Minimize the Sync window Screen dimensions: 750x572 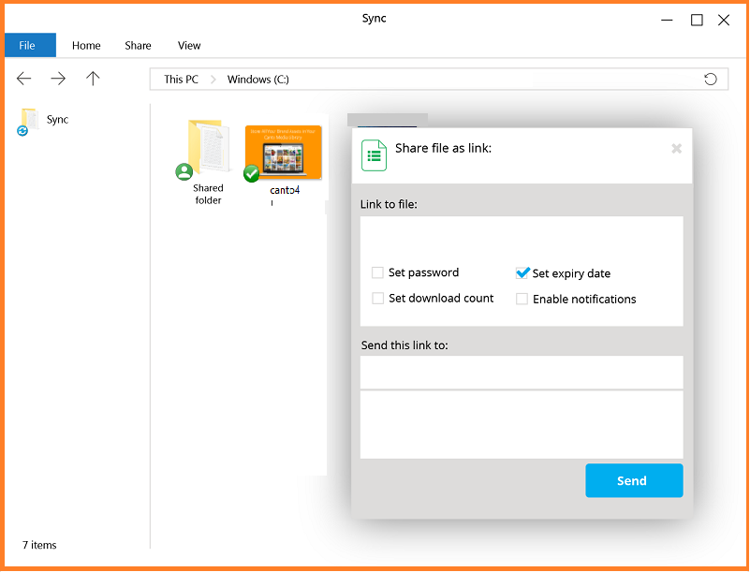click(x=667, y=20)
